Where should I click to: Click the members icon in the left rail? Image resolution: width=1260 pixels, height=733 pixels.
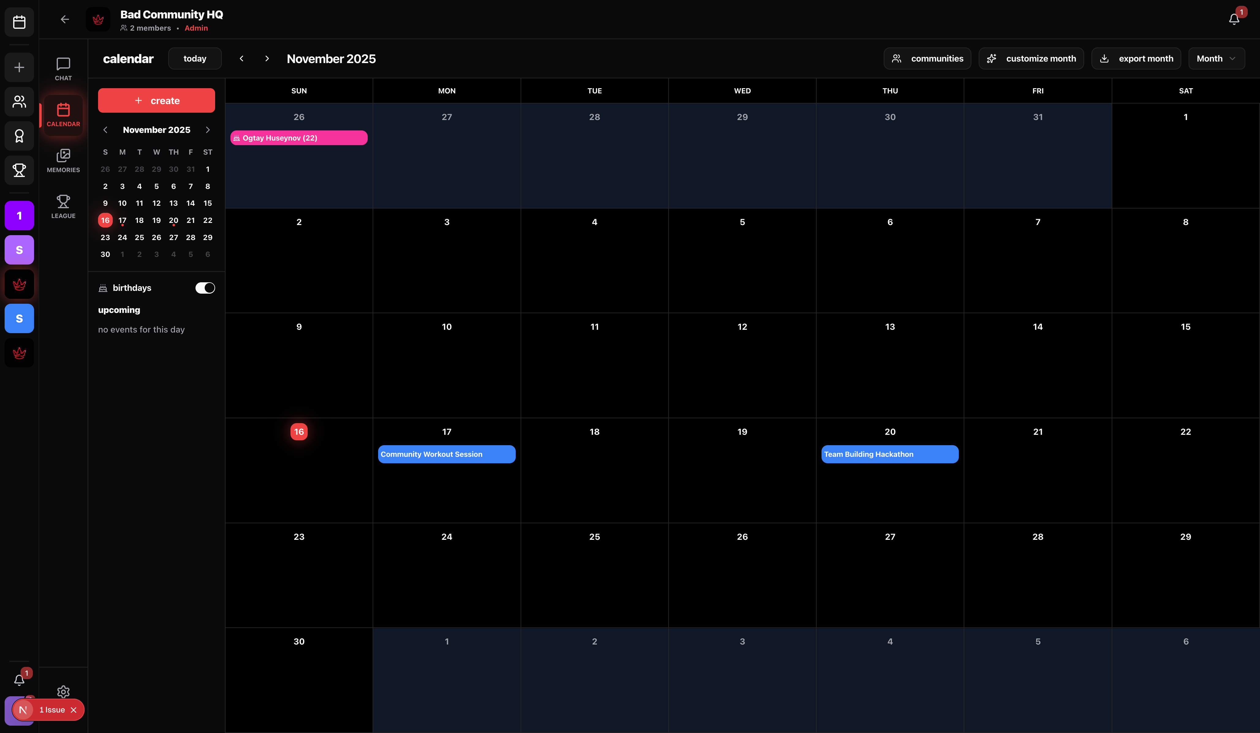click(19, 102)
